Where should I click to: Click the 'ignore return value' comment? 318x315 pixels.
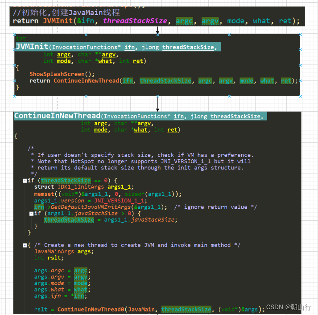coord(215,207)
